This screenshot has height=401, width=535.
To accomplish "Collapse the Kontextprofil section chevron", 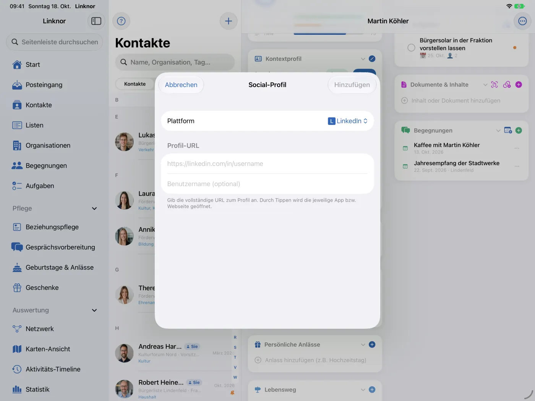I will click(363, 59).
